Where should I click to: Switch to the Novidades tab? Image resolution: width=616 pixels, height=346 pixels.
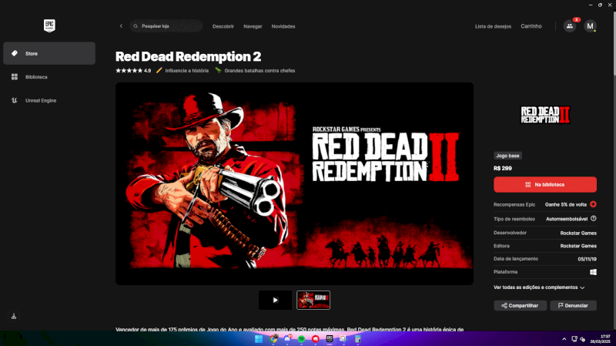tap(283, 26)
